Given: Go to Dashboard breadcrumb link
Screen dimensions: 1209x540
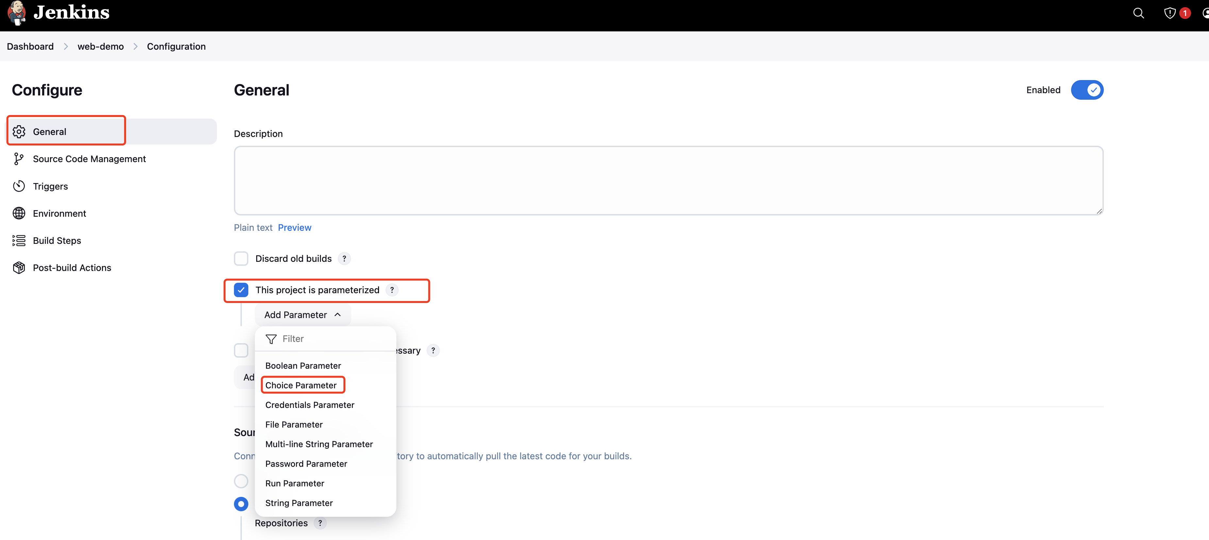Looking at the screenshot, I should (30, 46).
